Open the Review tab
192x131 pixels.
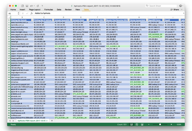click(x=68, y=9)
